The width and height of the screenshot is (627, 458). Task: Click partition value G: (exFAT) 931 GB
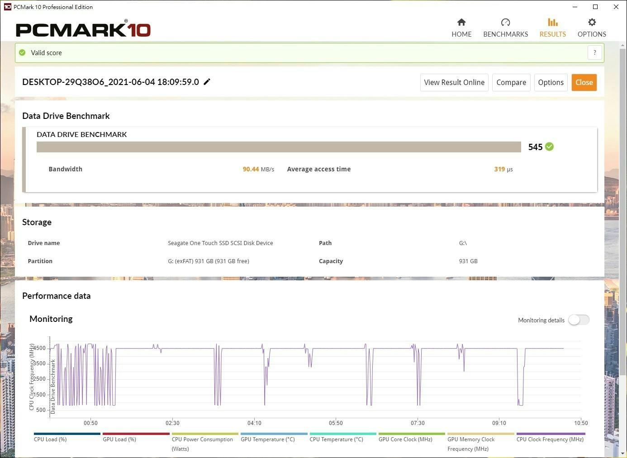click(x=208, y=261)
